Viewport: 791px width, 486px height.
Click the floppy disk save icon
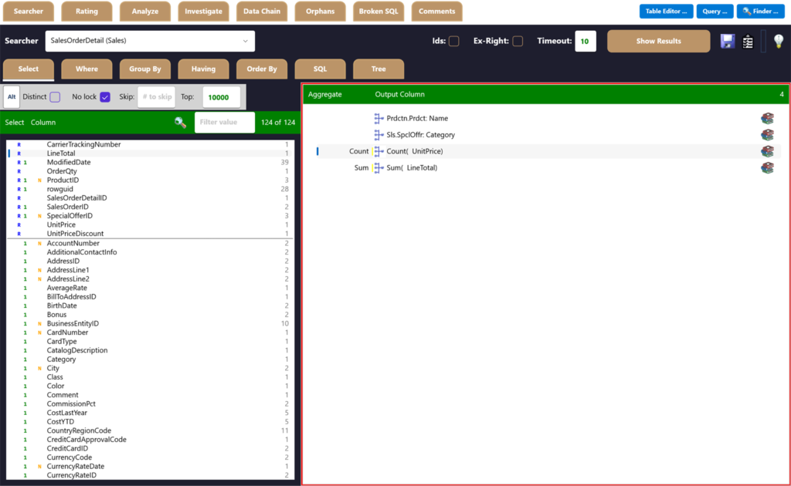pos(728,42)
